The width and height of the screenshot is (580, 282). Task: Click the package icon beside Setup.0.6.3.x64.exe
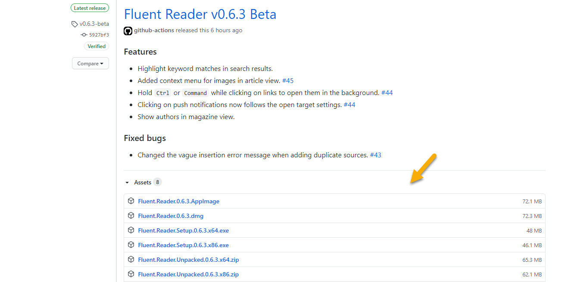click(131, 230)
